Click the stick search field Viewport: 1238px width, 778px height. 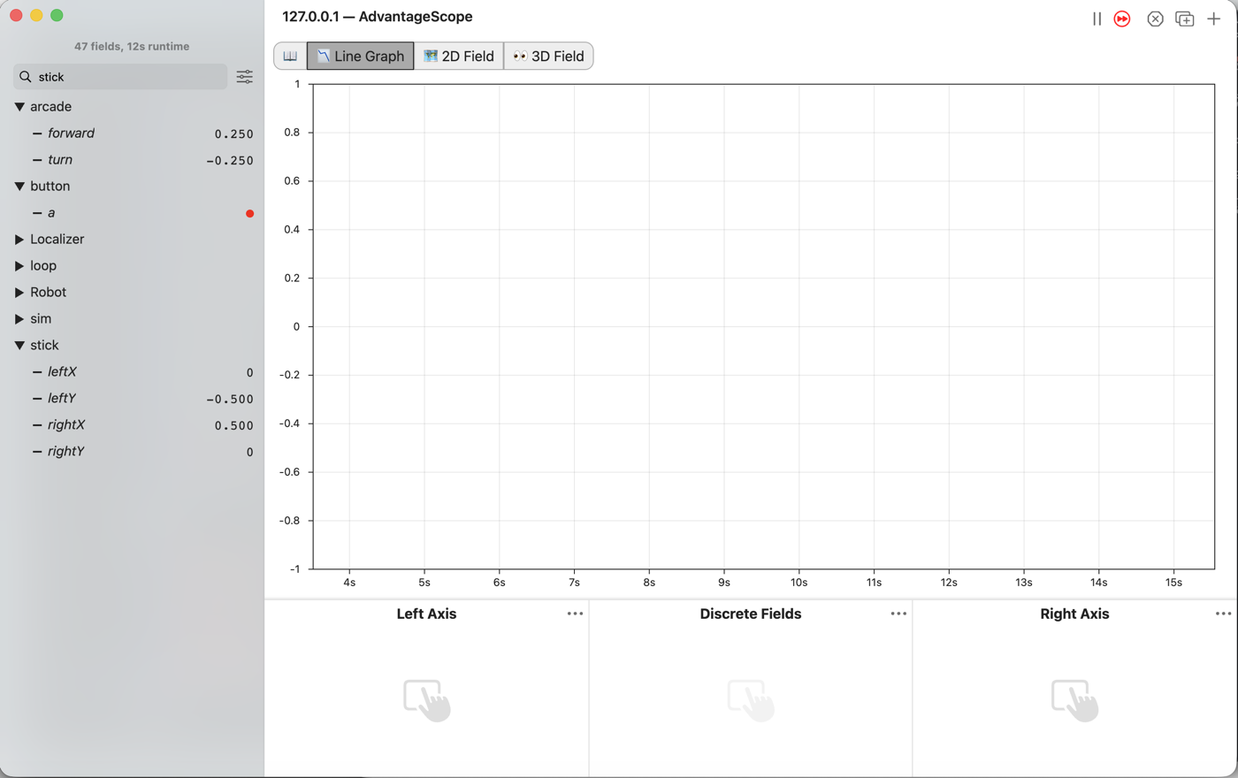click(x=120, y=77)
